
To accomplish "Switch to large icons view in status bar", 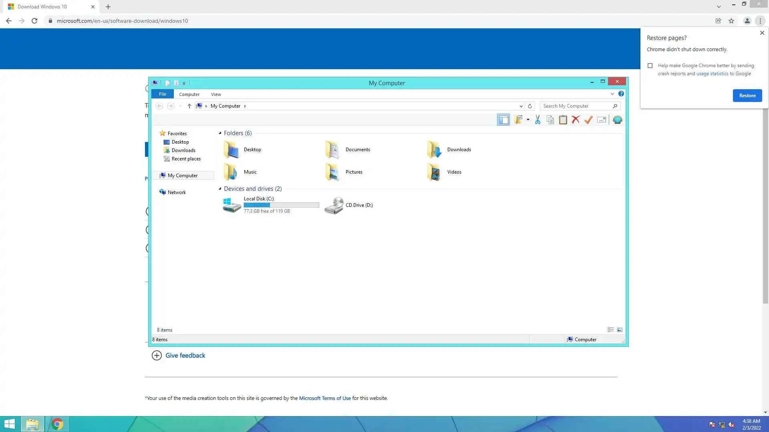I will pos(620,330).
